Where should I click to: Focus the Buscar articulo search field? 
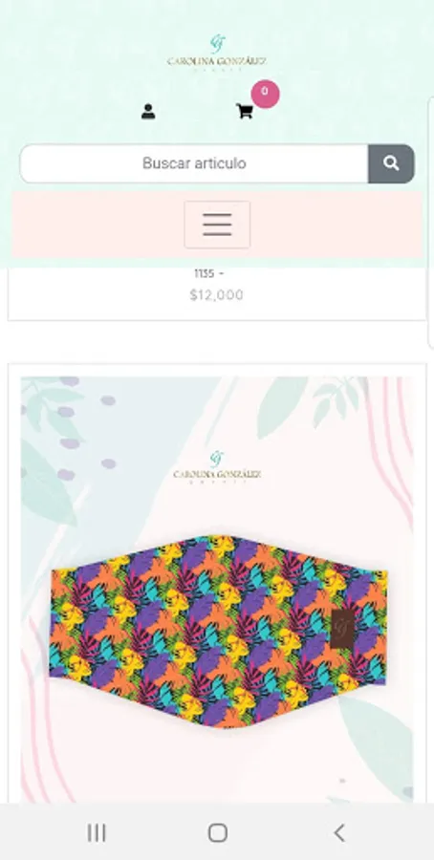194,163
